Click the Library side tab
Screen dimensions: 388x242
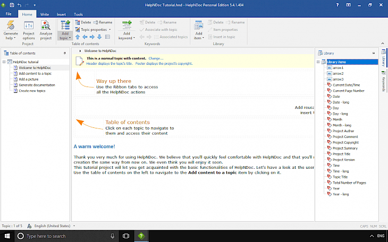click(383, 58)
